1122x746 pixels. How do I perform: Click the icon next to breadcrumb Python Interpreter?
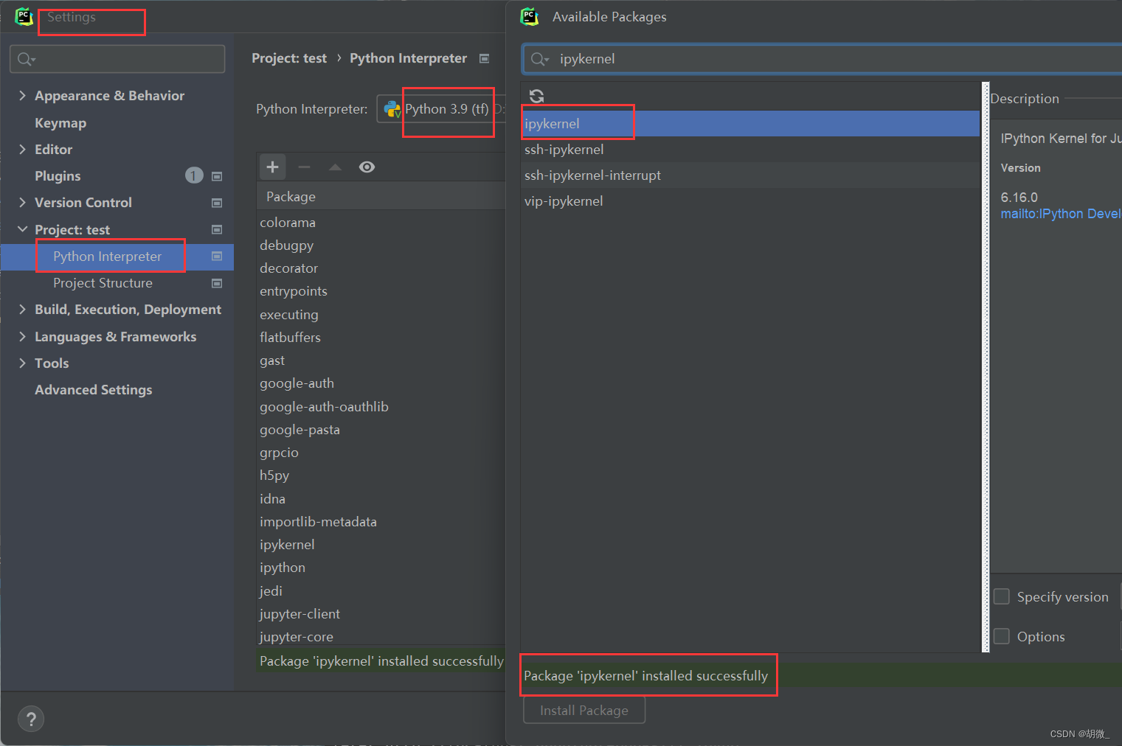point(484,58)
